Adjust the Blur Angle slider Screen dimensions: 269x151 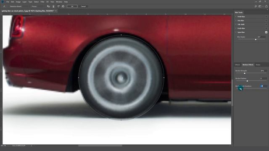pyautogui.click(x=256, y=39)
